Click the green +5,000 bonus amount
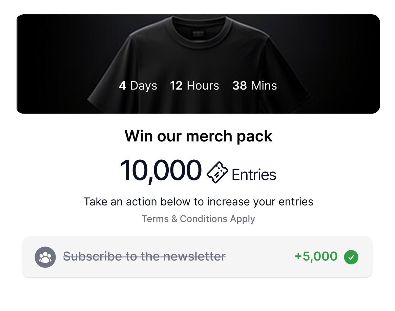 pyautogui.click(x=316, y=256)
